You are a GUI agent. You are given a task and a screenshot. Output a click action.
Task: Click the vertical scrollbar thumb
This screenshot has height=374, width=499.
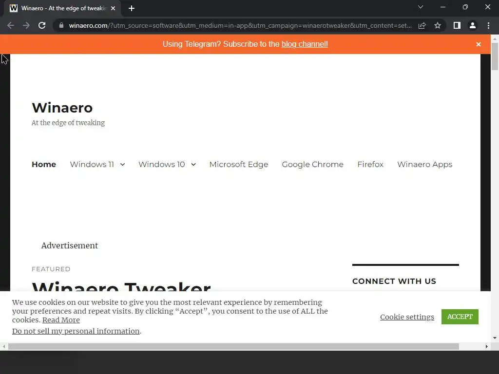pyautogui.click(x=495, y=56)
